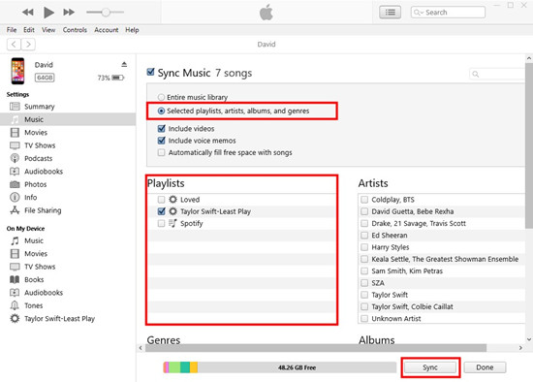Image resolution: width=533 pixels, height=382 pixels.
Task: Open the File menu
Action: 12,30
